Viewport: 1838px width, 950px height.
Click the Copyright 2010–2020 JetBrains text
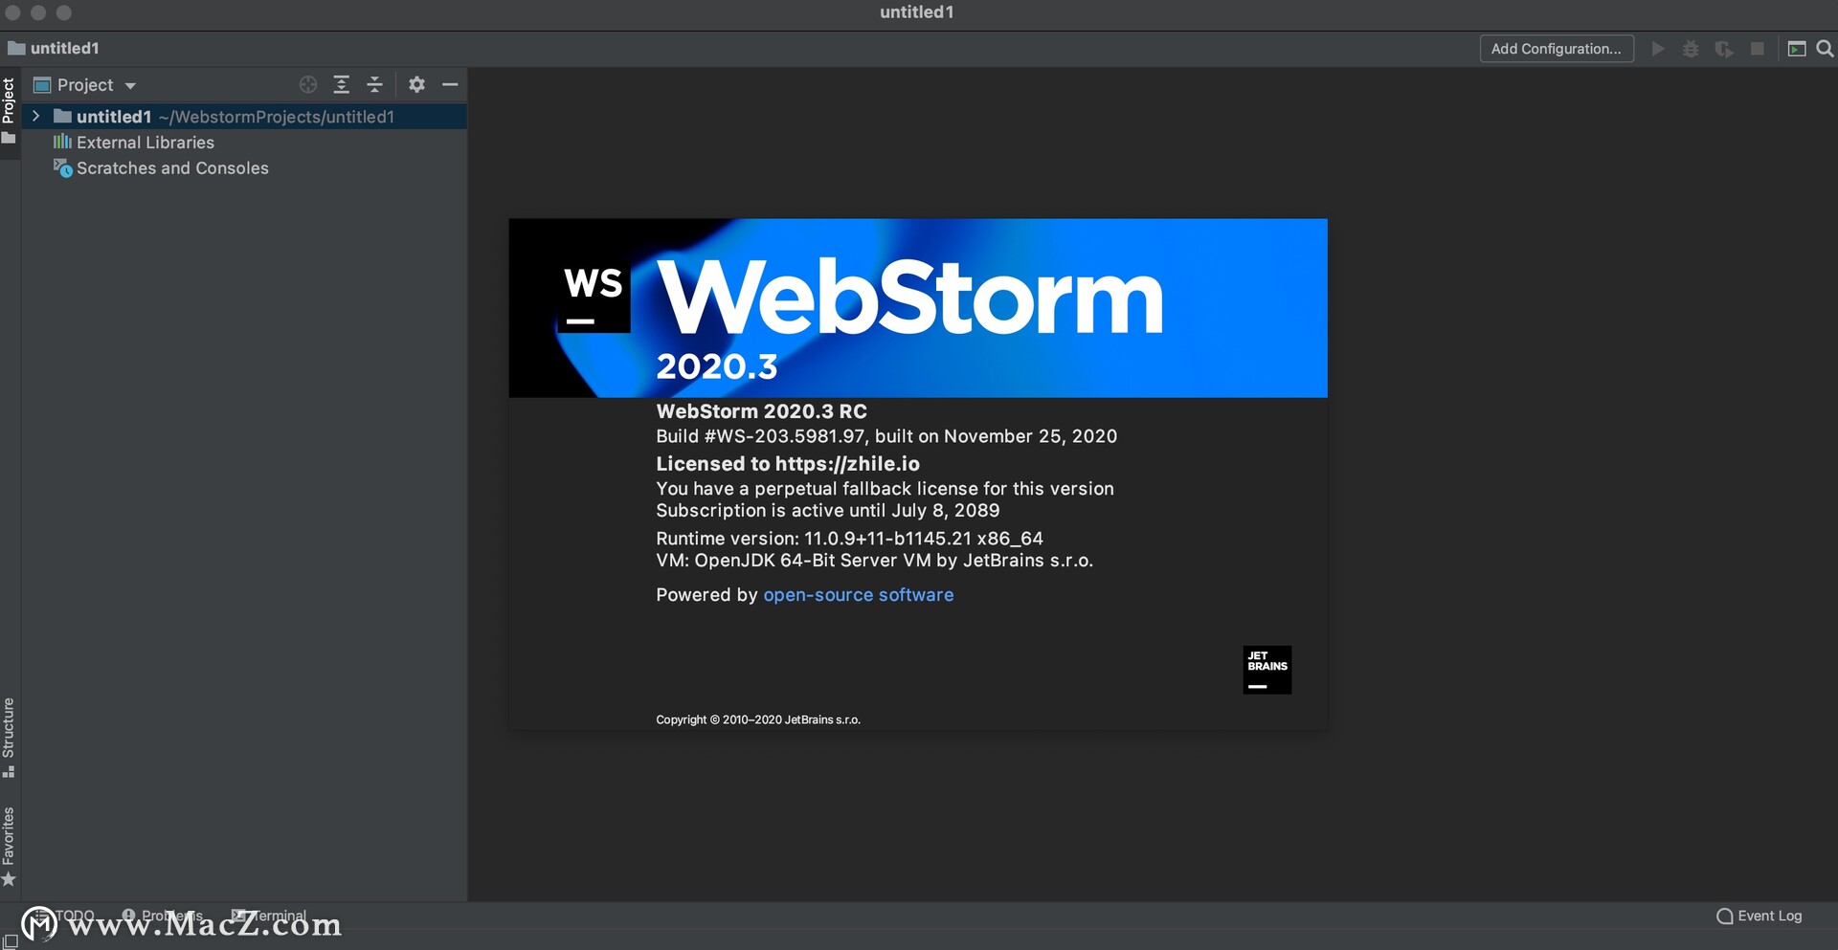click(758, 719)
